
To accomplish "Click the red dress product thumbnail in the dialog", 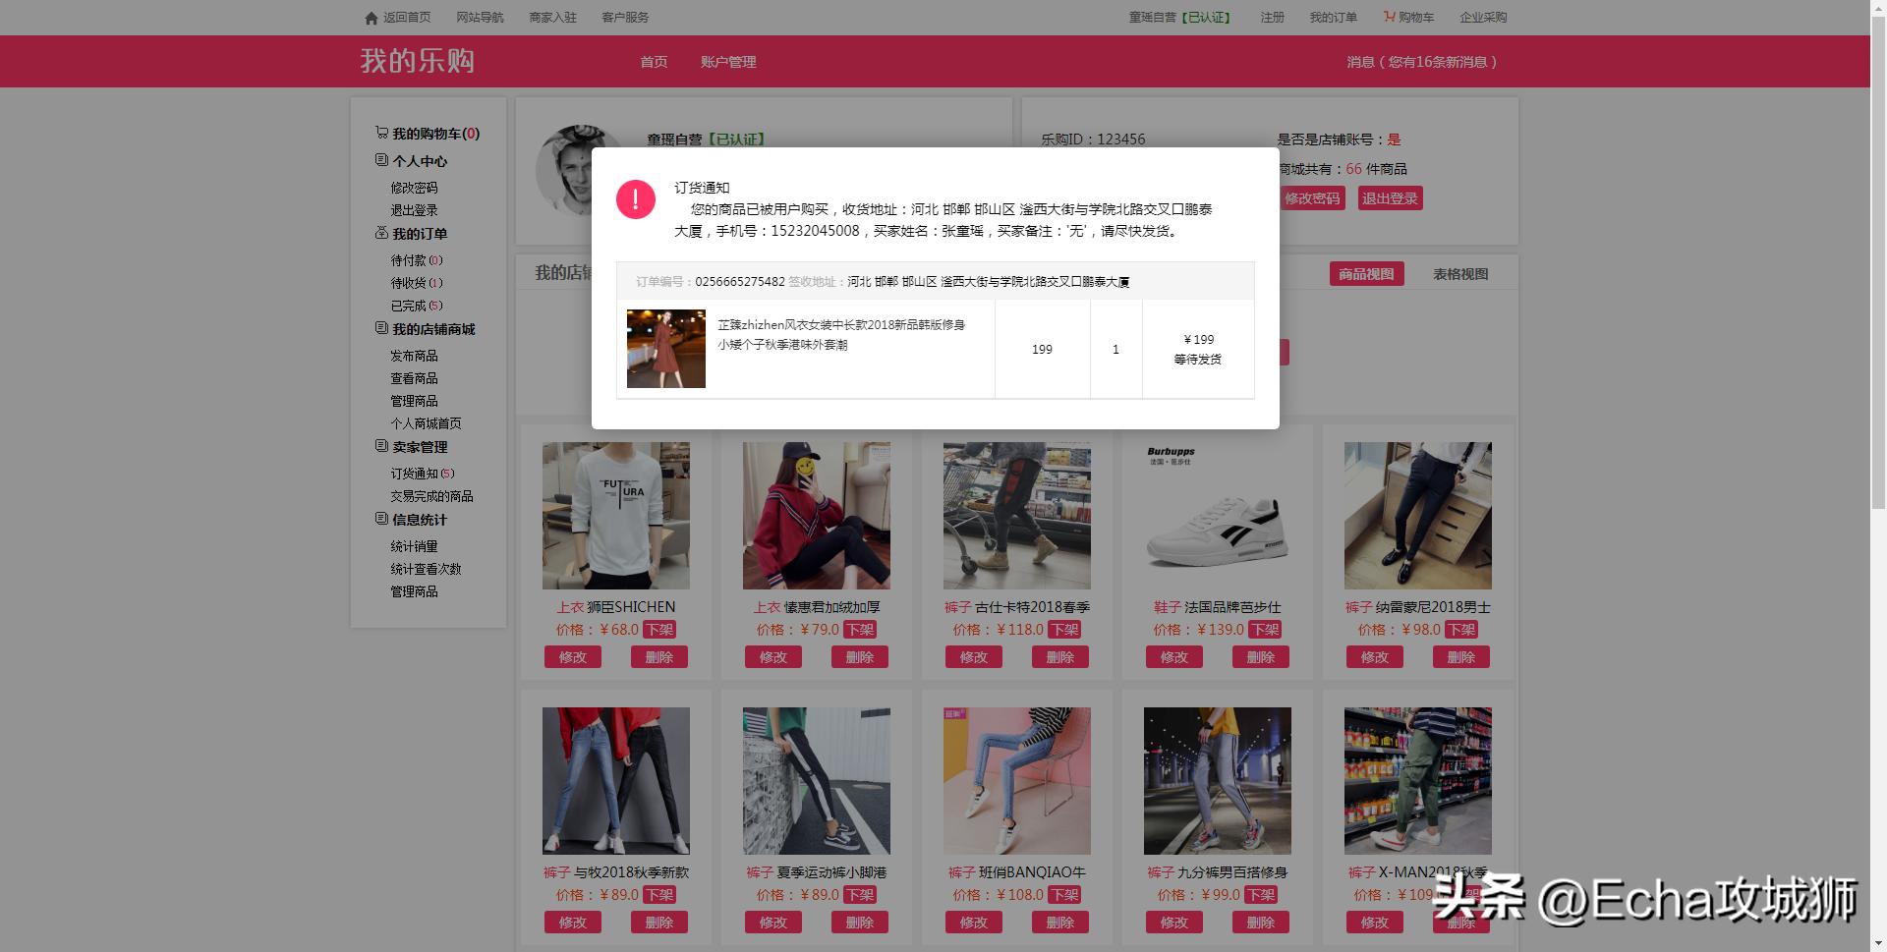I will tap(665, 349).
